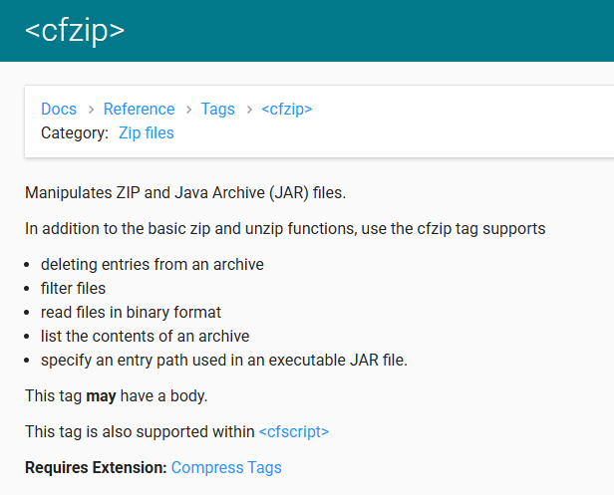Image resolution: width=614 pixels, height=495 pixels.
Task: Click the bullet about executable JAR entry path
Action: [224, 361]
